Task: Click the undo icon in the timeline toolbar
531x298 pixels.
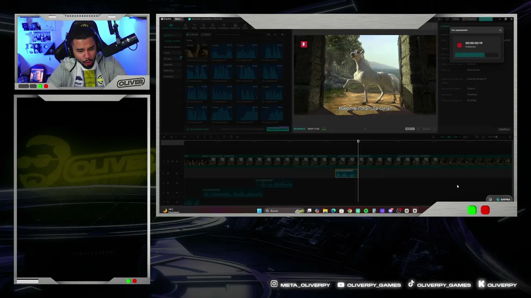Action: (x=184, y=137)
